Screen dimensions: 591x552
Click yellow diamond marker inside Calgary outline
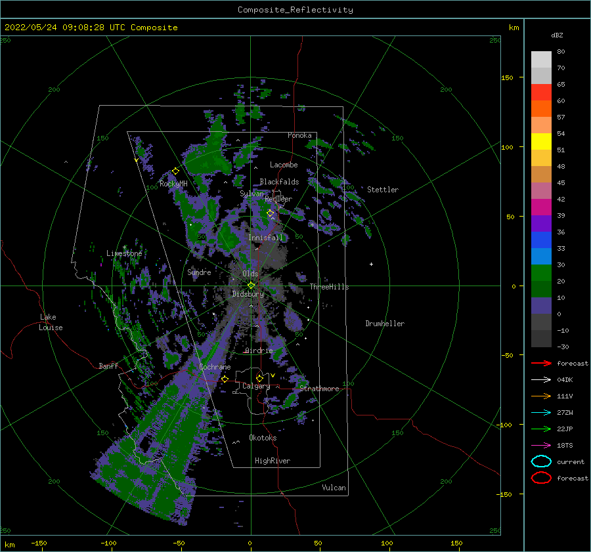coord(259,378)
